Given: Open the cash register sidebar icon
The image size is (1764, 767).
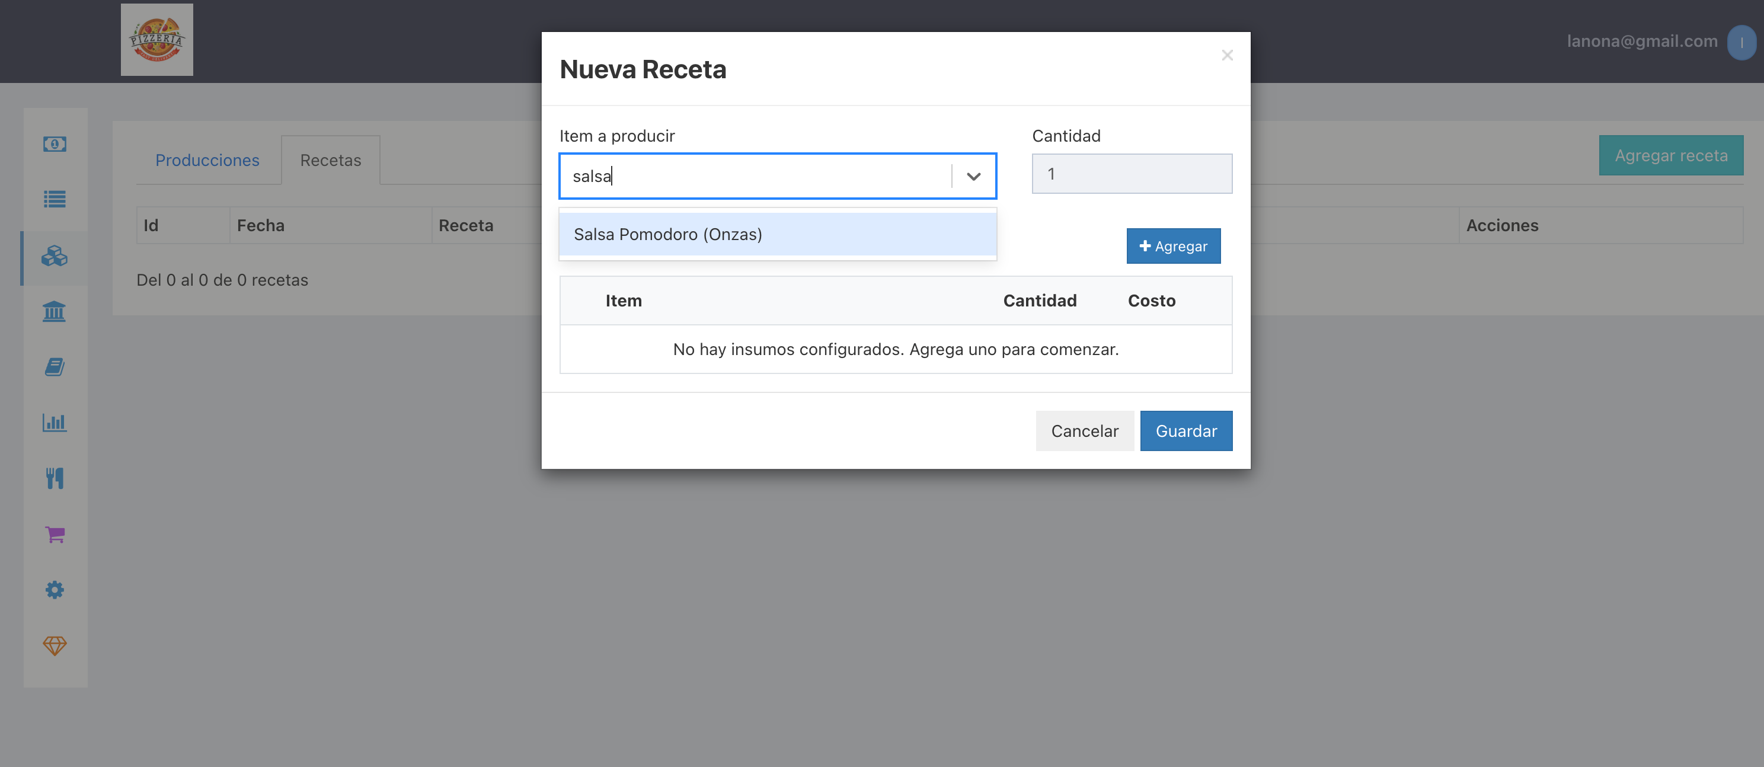Looking at the screenshot, I should [x=55, y=144].
